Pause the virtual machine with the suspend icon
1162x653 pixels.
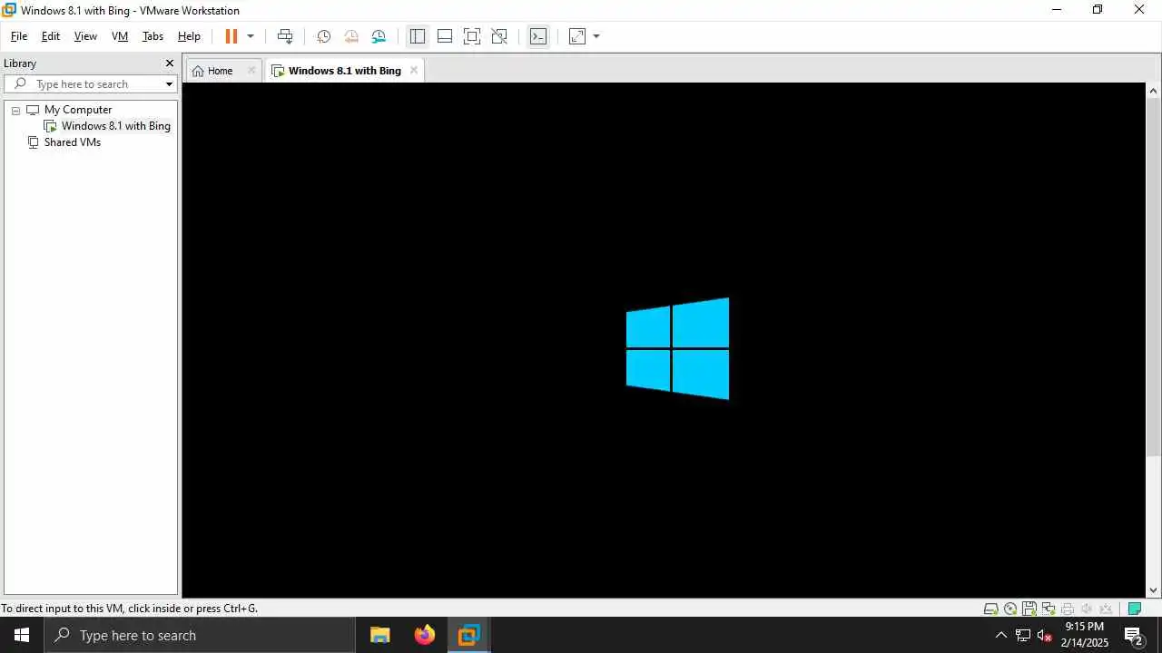(231, 36)
